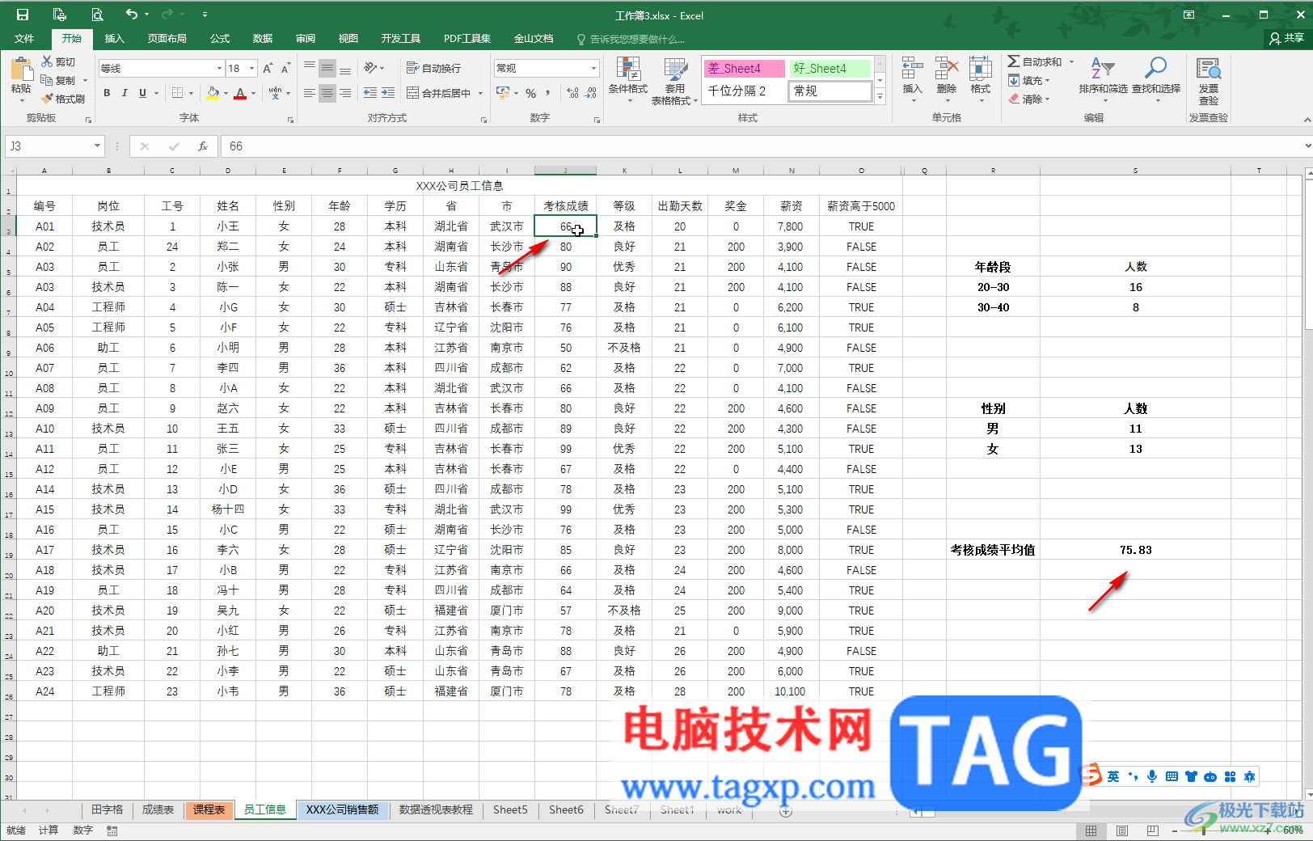Apply percent style to the cell

pos(531,93)
